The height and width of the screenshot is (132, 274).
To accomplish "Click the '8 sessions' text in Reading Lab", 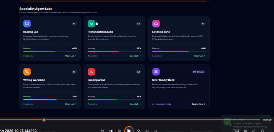I will coord(28,56).
